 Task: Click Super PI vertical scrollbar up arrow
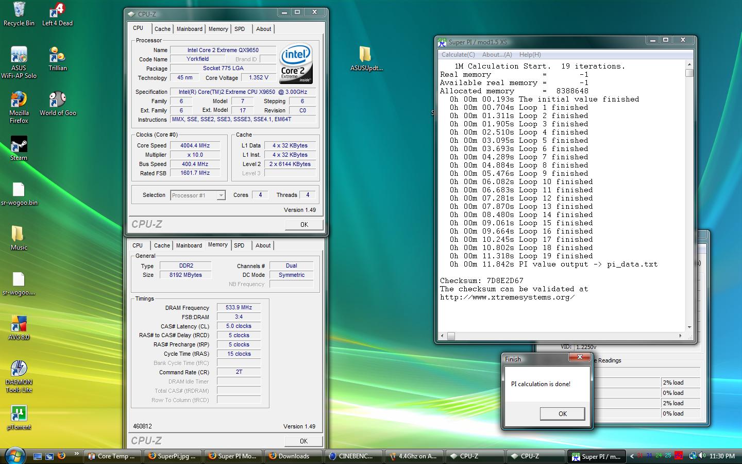pos(689,64)
